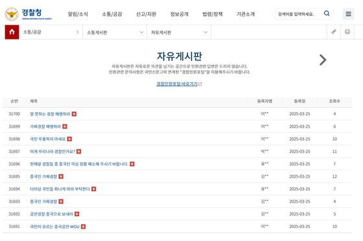The image size is (363, 241).
Task: Open post 31695 중국인 가짜경찰
Action: (x=43, y=176)
